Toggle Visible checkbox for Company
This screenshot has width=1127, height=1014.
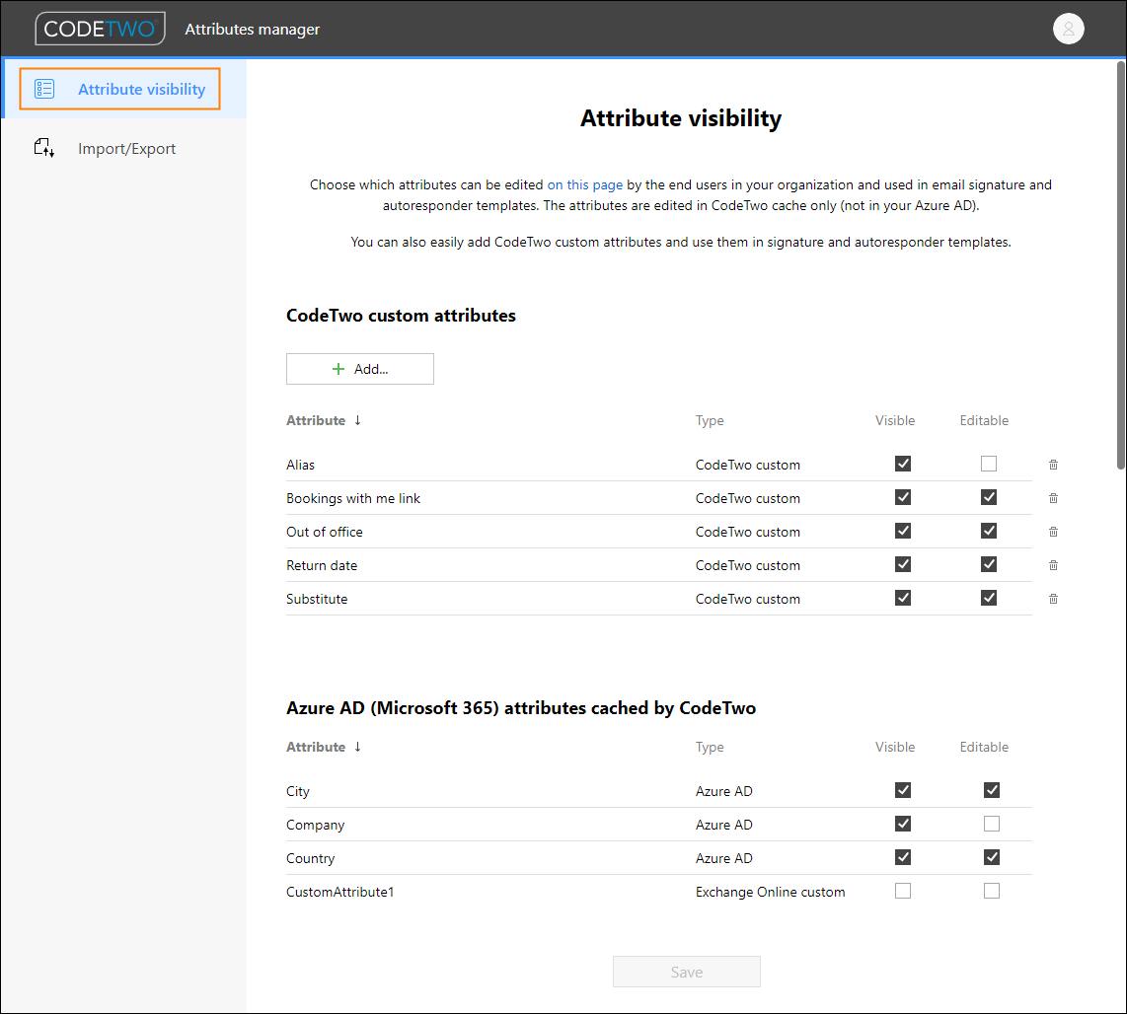coord(903,824)
